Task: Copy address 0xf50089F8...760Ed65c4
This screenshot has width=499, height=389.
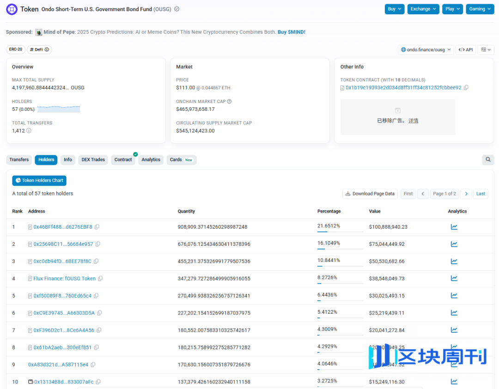Action: [96, 295]
